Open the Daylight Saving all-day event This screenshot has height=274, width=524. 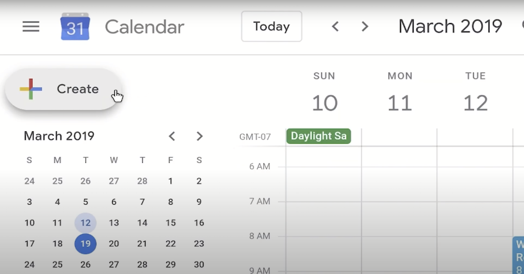318,136
